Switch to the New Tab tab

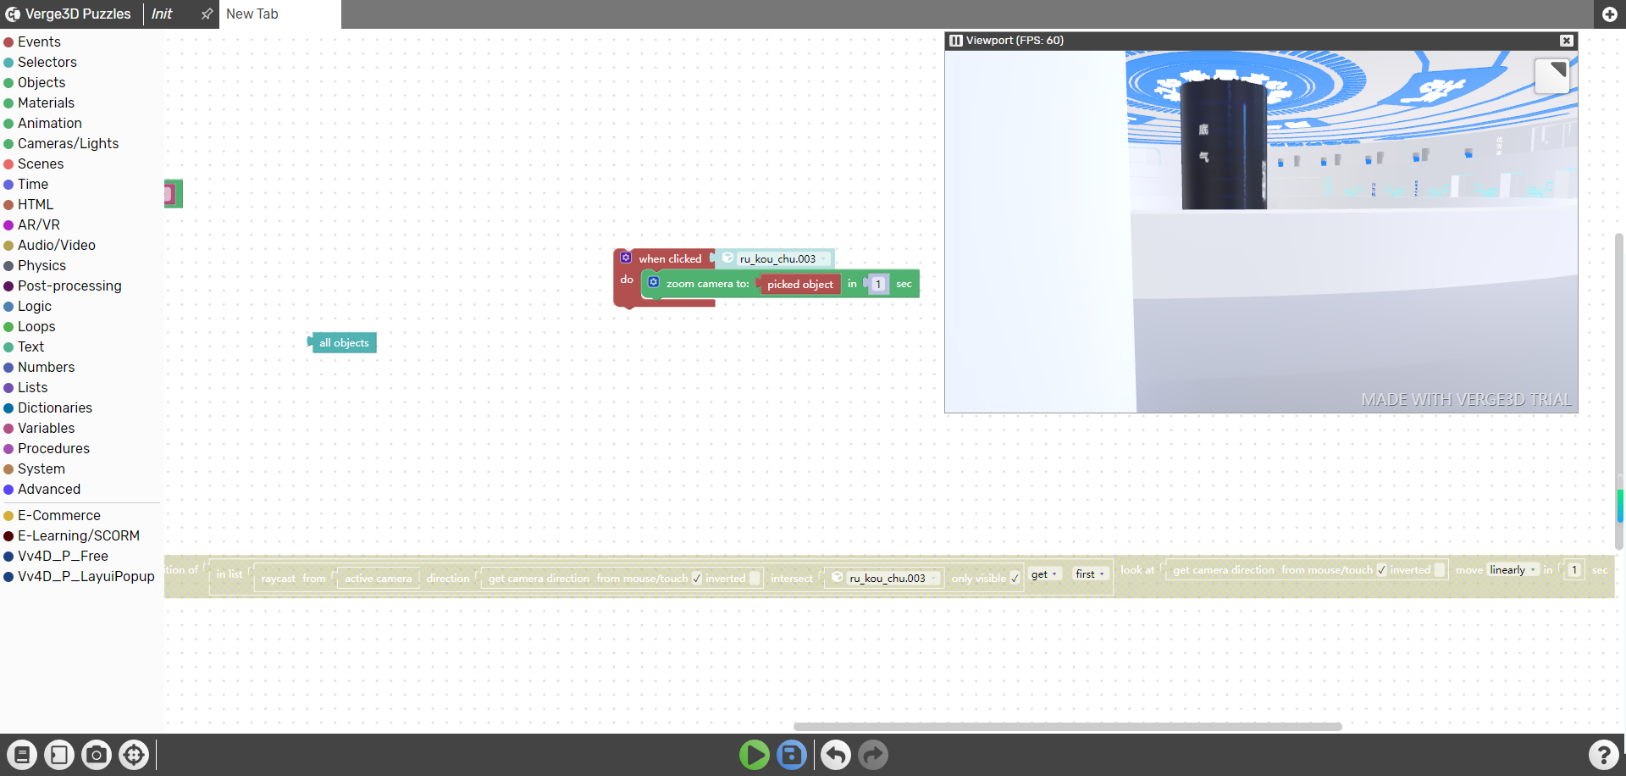tap(252, 14)
